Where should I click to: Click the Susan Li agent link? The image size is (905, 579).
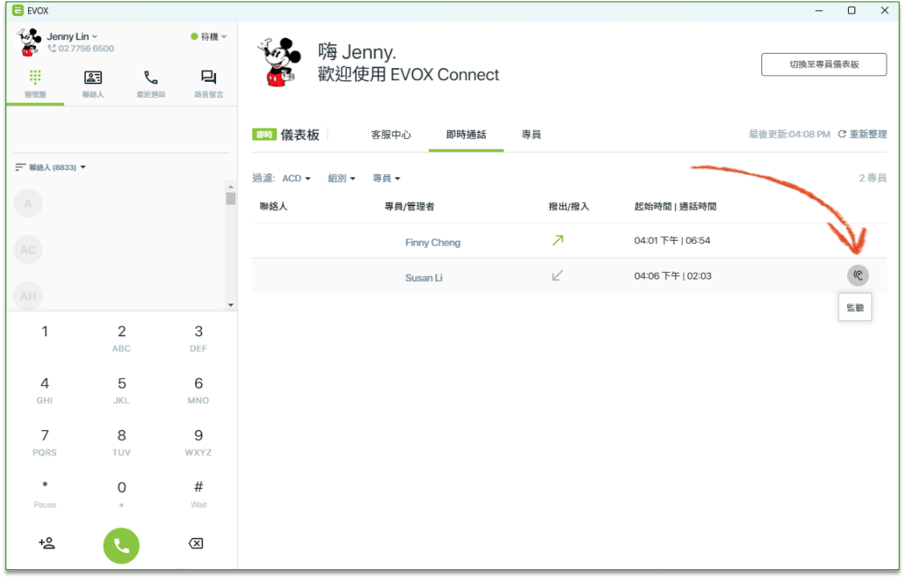pos(423,278)
